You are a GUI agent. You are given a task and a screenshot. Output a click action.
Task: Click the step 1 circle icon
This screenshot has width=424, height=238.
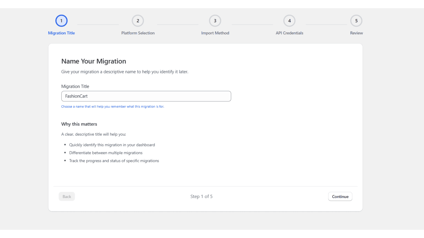pyautogui.click(x=61, y=21)
